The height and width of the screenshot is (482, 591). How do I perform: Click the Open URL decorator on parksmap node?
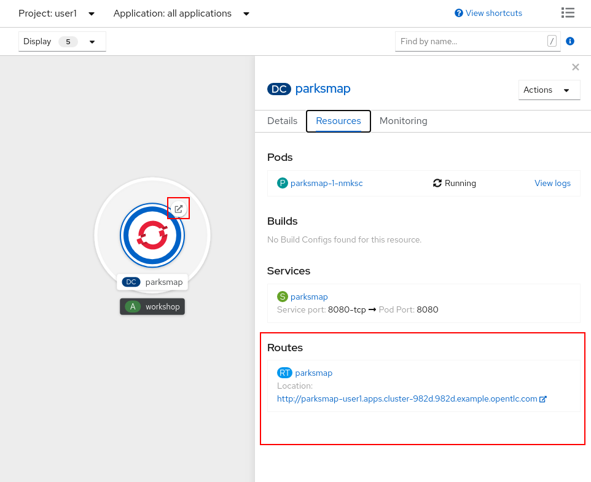179,209
